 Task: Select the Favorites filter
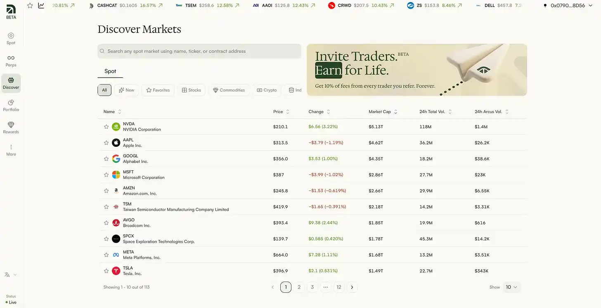158,90
